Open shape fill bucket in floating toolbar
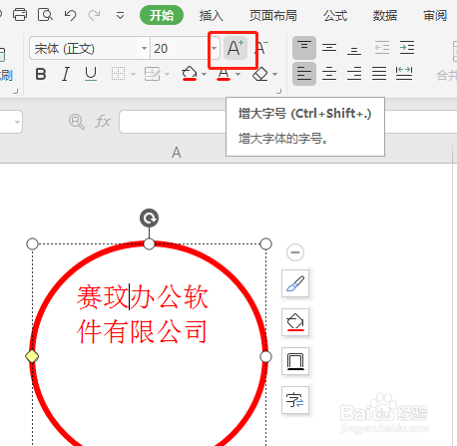The width and height of the screenshot is (457, 446). pos(295,322)
